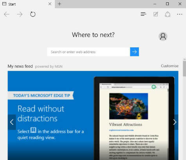This screenshot has height=160, width=186.
Task: Show previous tip with left chevron
Action: pos(12,122)
